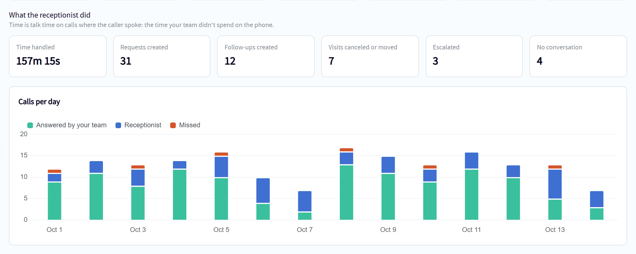Click the '20' y-axis label
636x254 pixels.
click(x=24, y=134)
